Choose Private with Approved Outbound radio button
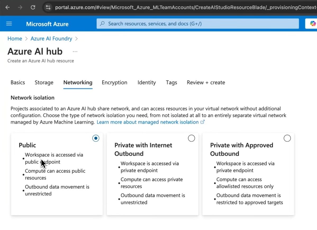This screenshot has width=317, height=230. (287, 138)
